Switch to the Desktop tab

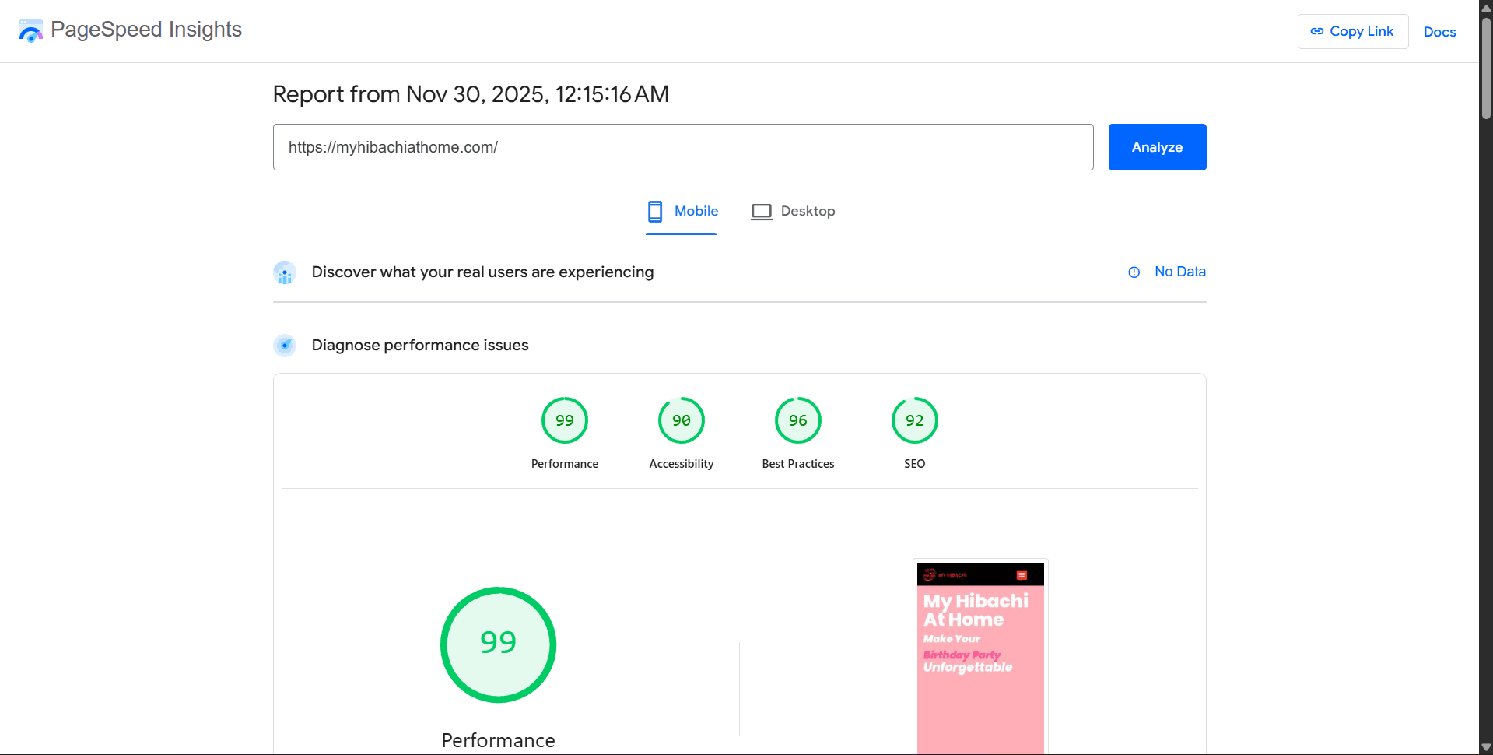tap(793, 212)
